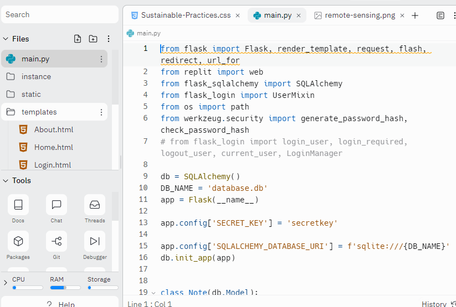
Task: Click the Storage usage bar
Action: [x=103, y=288]
